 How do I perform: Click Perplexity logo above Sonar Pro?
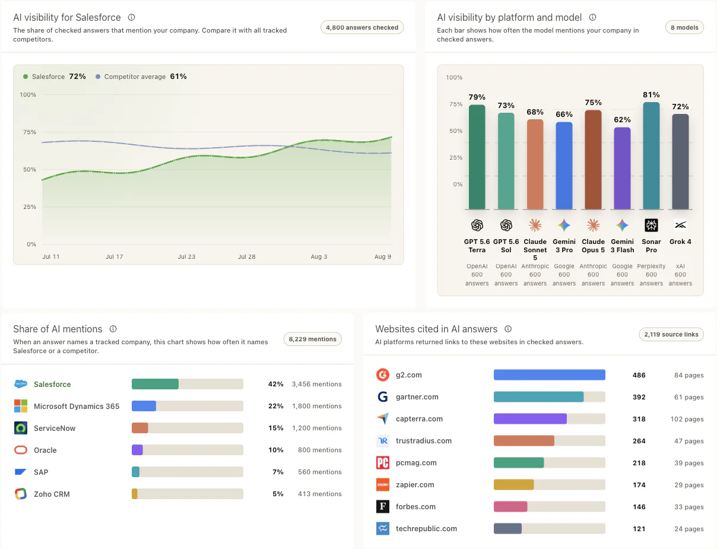click(x=651, y=226)
